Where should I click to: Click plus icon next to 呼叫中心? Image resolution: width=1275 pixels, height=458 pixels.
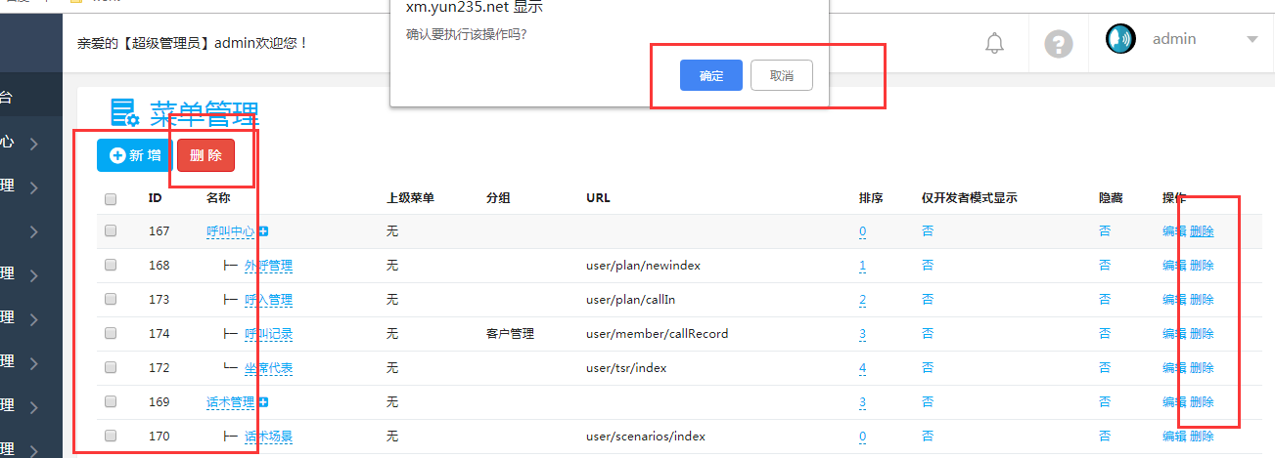pos(263,231)
